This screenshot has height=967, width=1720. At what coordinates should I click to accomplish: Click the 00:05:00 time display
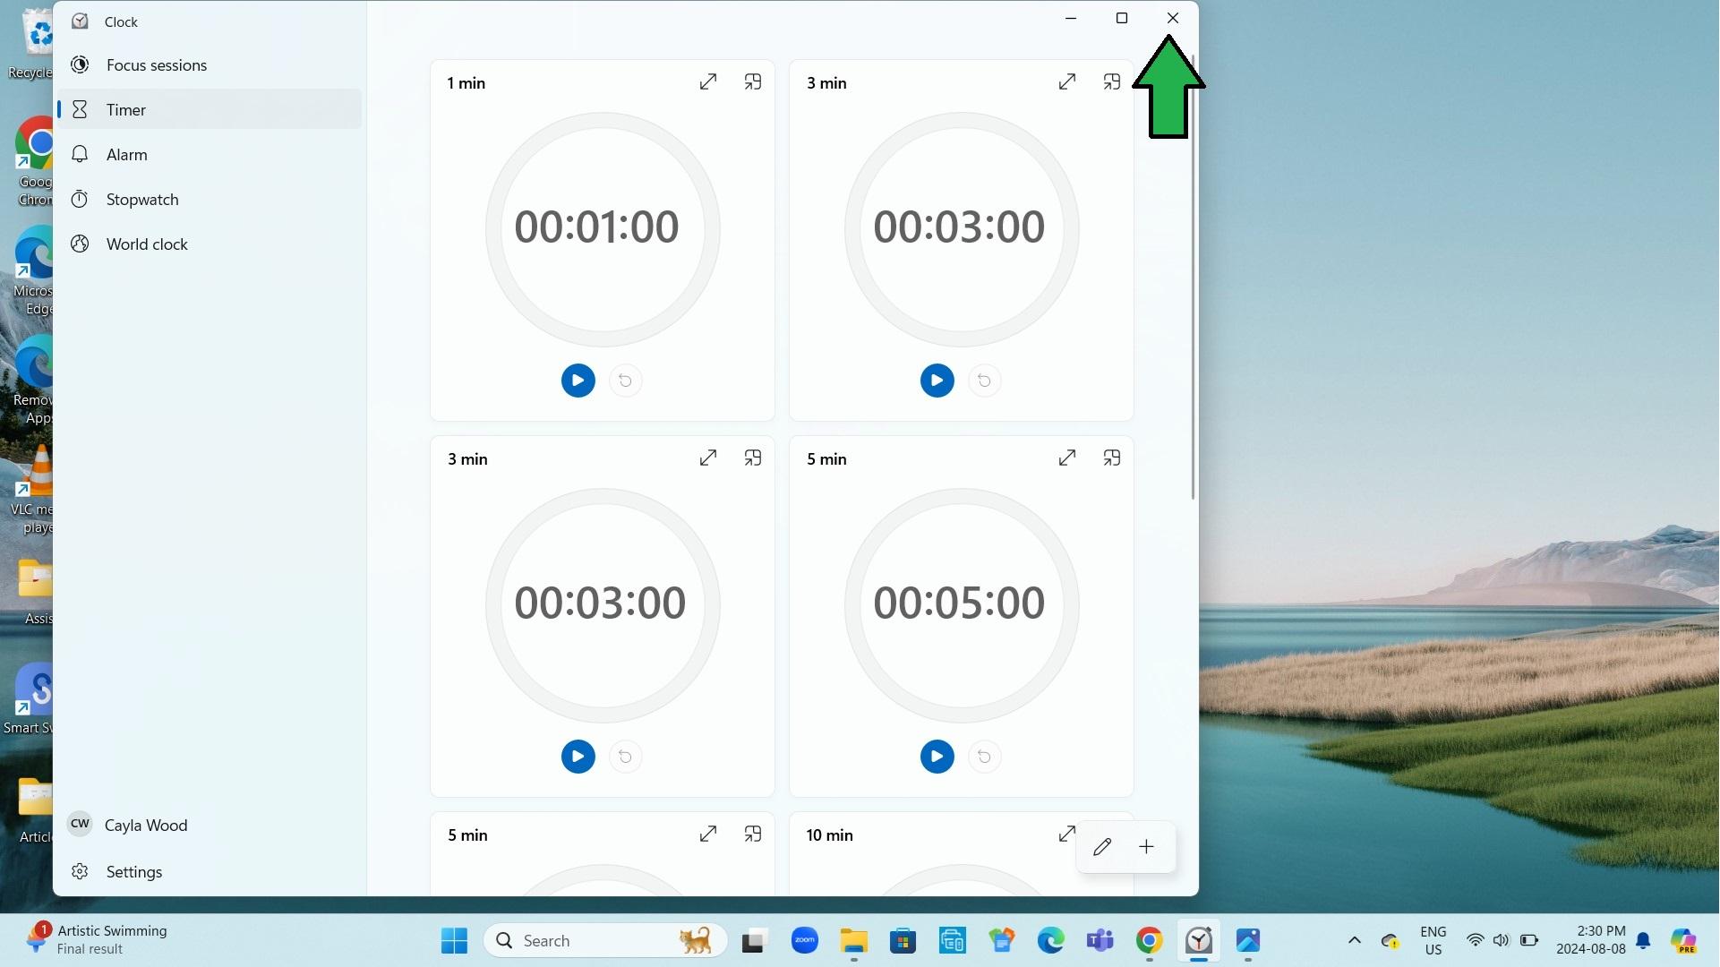point(959,603)
